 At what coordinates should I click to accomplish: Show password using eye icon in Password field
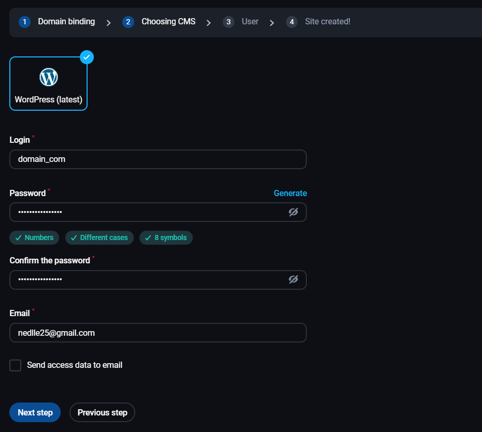293,212
